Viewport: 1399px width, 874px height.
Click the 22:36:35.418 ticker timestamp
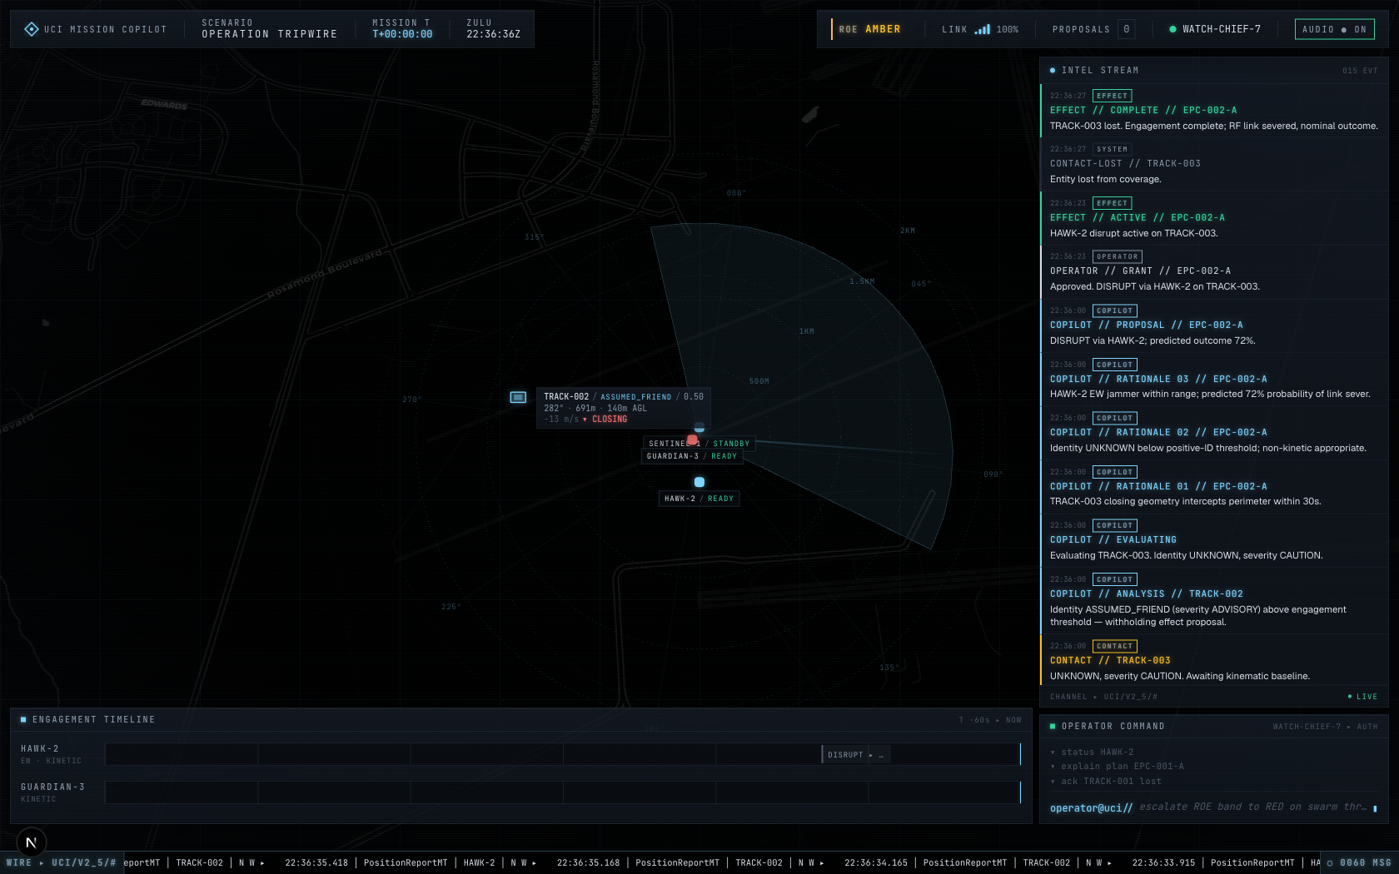click(316, 863)
